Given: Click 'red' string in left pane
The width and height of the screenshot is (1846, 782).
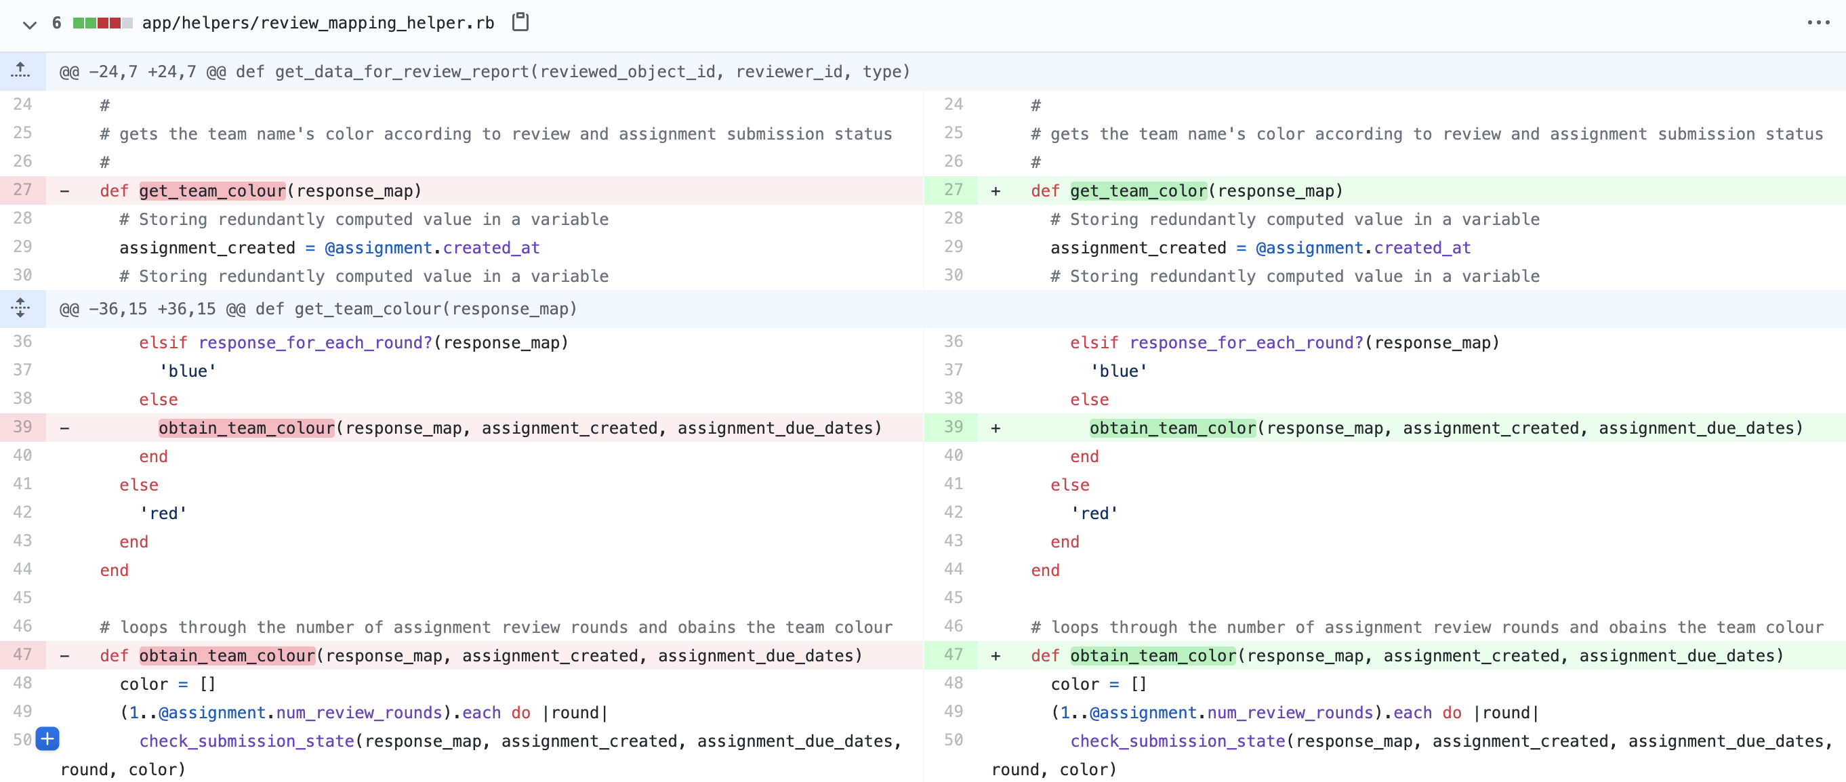Looking at the screenshot, I should tap(163, 513).
